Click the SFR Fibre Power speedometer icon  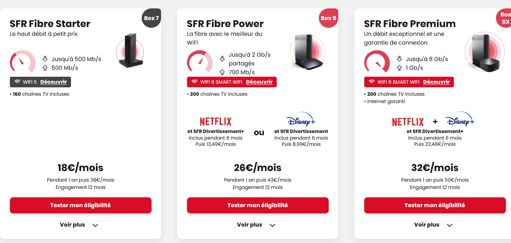pos(200,61)
